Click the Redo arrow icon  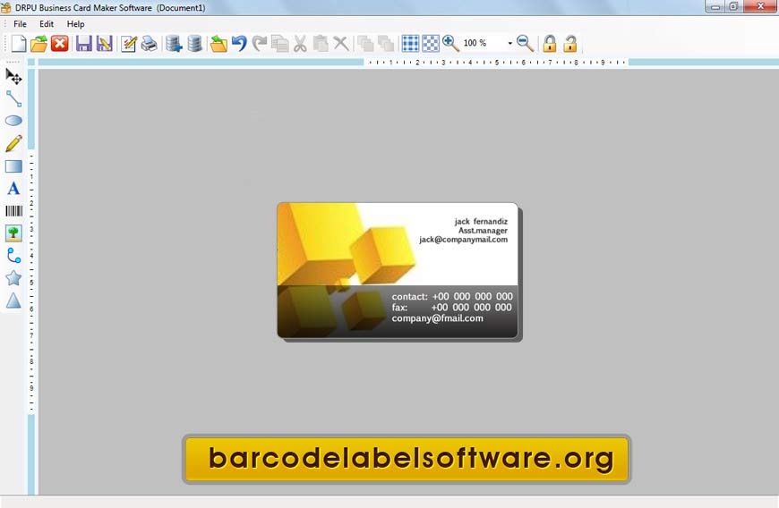point(260,44)
